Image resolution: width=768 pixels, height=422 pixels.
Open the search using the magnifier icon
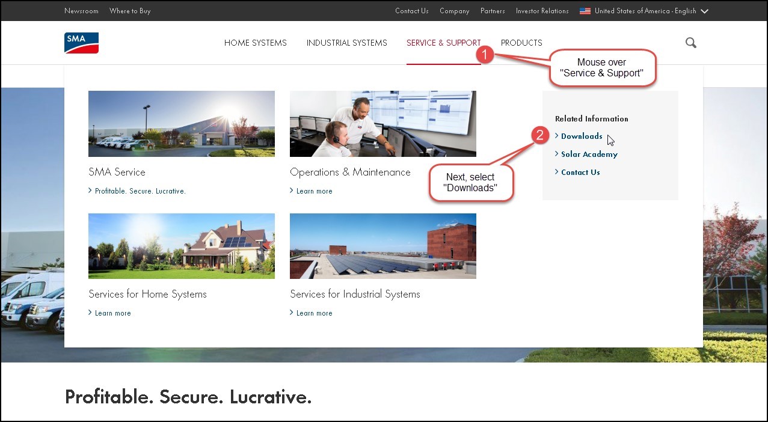tap(690, 43)
